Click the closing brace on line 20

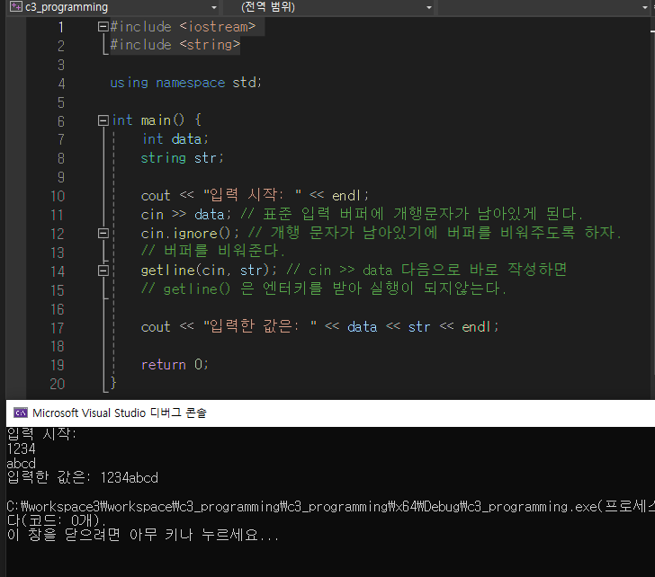(x=112, y=383)
